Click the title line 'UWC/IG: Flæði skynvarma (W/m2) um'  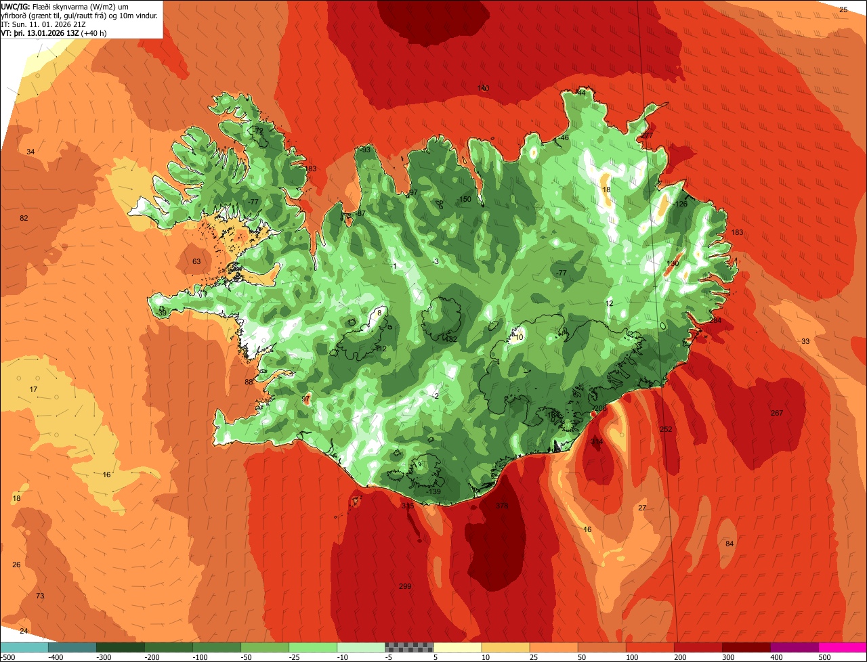(66, 6)
